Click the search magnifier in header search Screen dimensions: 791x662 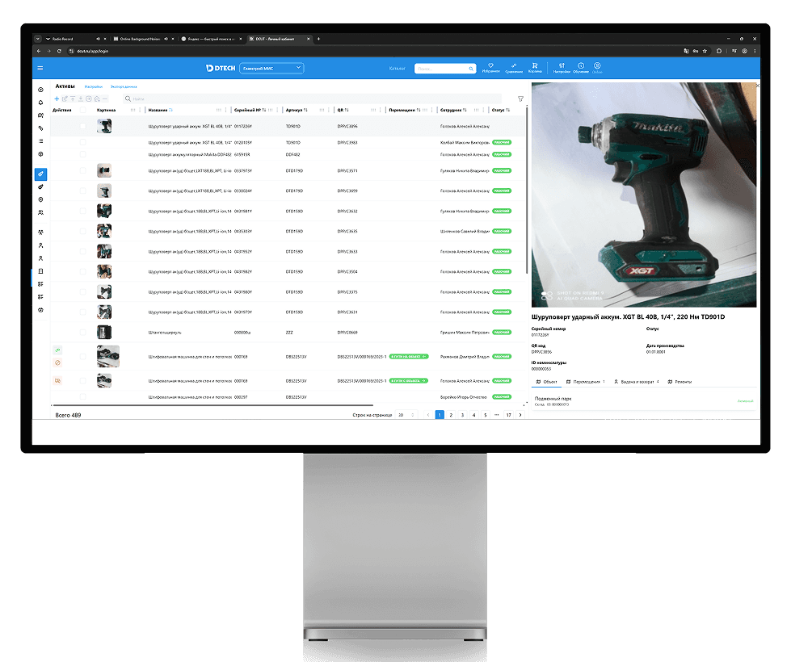(471, 69)
